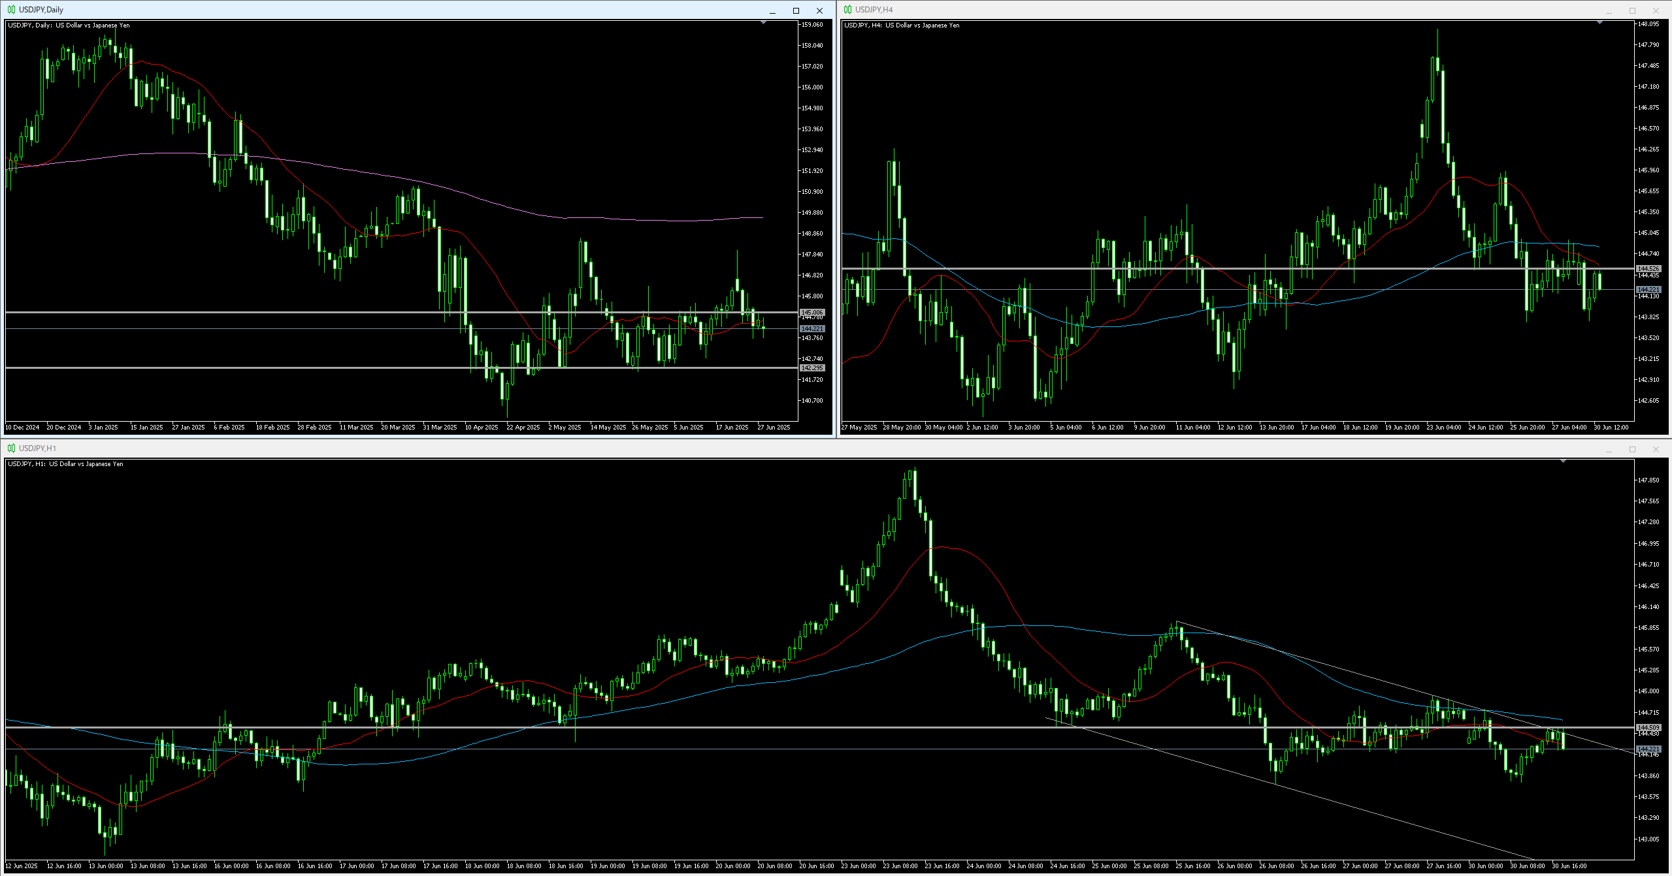Click chart shift triangle marker on Daily chart
This screenshot has width=1672, height=876.
(763, 23)
